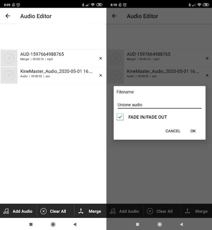Remove KineMaster_Audio file in right dimmed screen
Screen dimensions: 212x230
click(207, 75)
